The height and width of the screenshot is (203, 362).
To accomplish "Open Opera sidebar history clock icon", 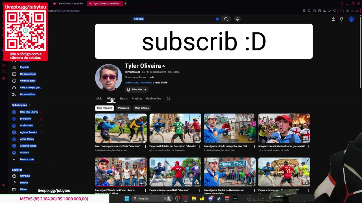I will tap(4, 66).
